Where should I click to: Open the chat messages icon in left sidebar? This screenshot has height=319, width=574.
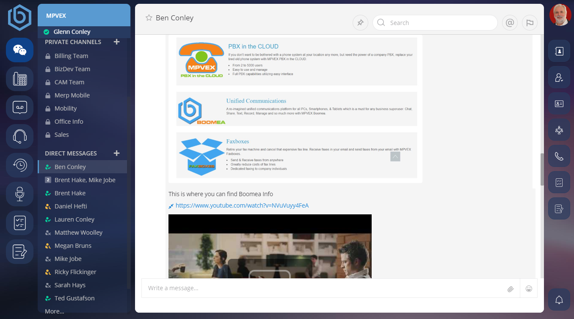point(19,50)
